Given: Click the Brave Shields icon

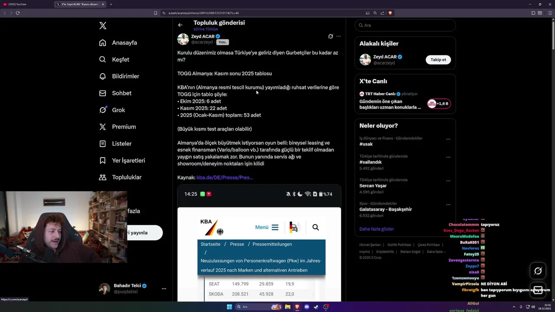Looking at the screenshot, I should point(390,13).
